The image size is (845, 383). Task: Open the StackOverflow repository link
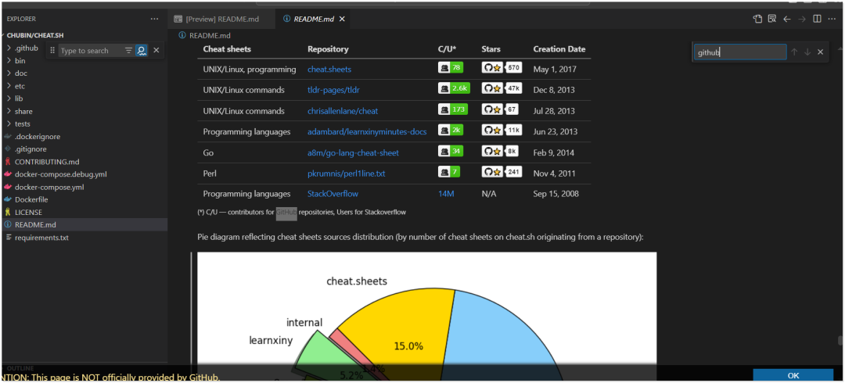pos(333,194)
